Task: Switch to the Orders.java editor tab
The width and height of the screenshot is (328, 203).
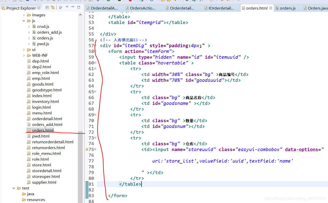Action: coord(316,8)
